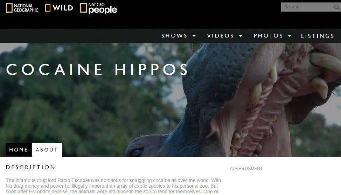Click the National Geographic logo

coord(22,8)
